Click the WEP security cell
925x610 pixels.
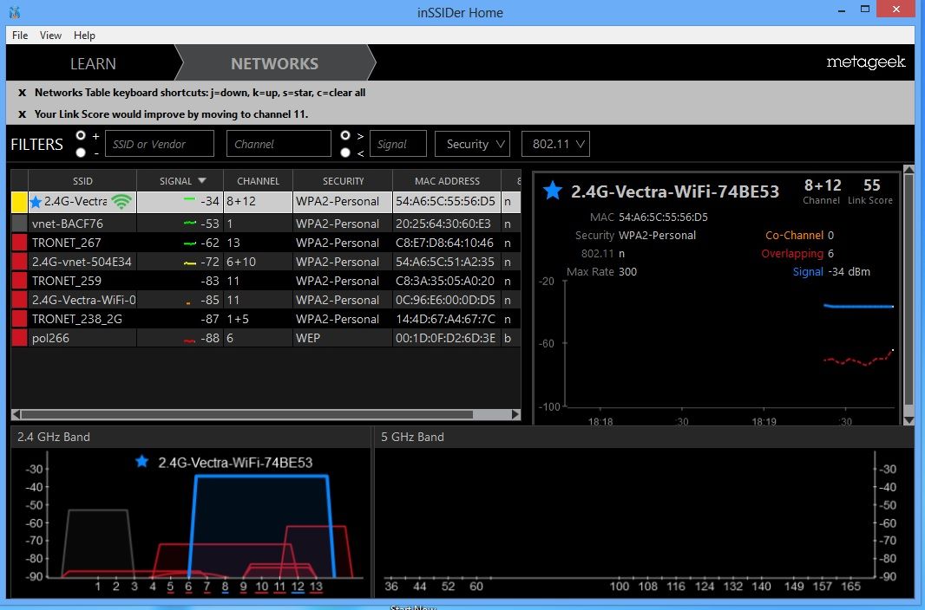pyautogui.click(x=343, y=338)
